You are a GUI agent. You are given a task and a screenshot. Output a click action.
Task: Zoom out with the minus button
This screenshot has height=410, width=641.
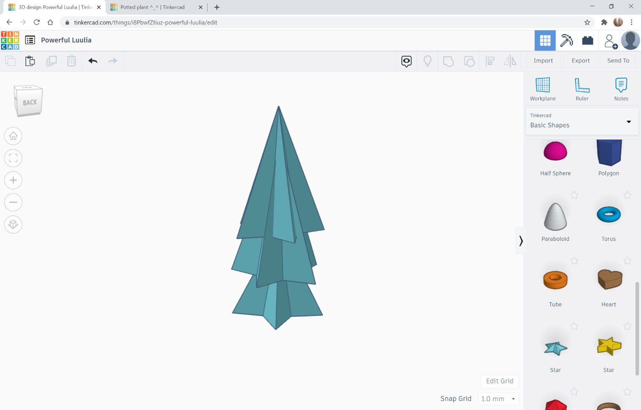(x=13, y=202)
